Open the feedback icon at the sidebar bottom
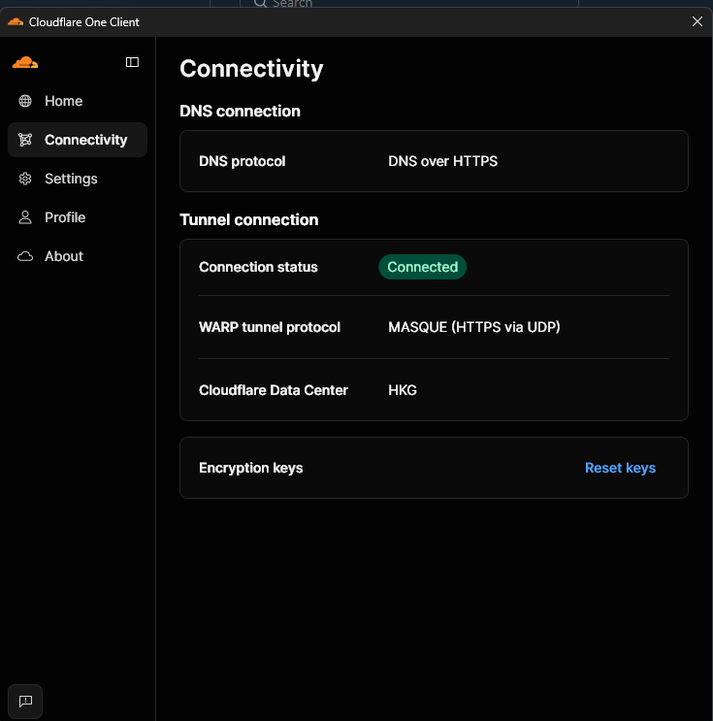 (25, 702)
